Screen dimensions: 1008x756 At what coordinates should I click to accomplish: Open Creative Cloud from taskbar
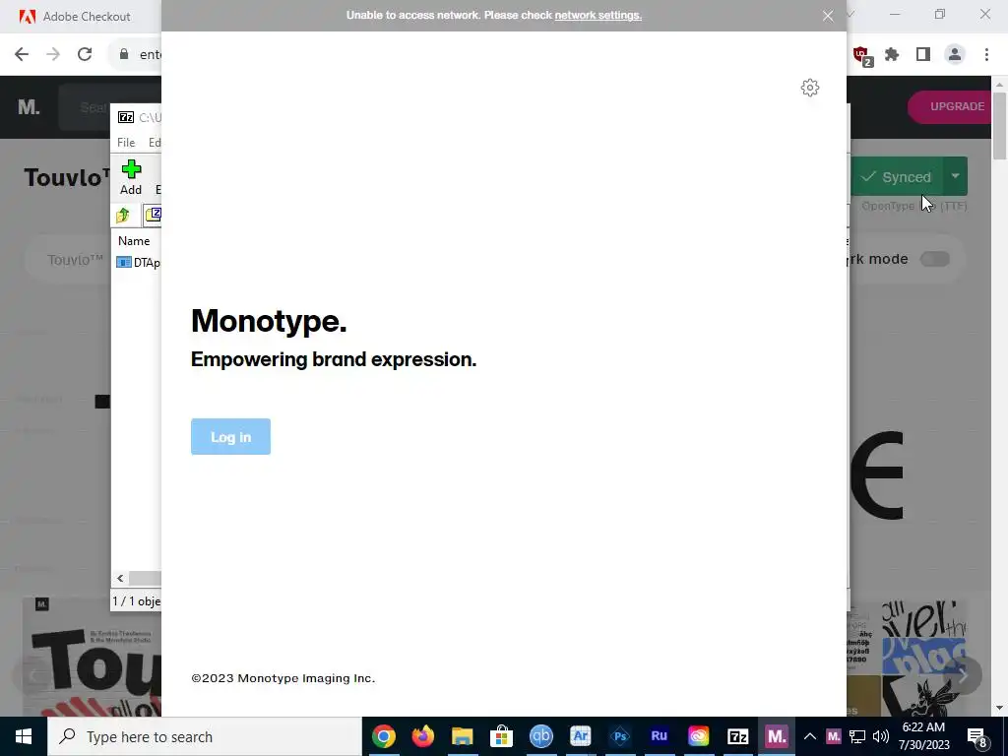tap(698, 736)
